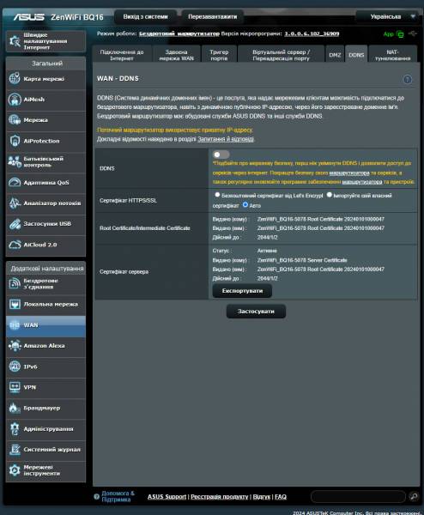Click the green App status icon

(x=400, y=33)
